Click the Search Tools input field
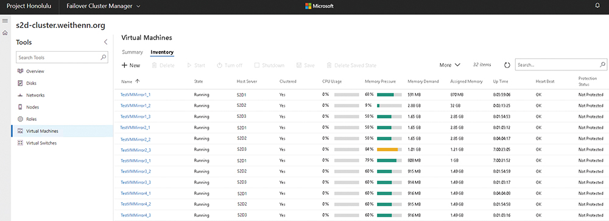609x221 pixels. point(62,57)
